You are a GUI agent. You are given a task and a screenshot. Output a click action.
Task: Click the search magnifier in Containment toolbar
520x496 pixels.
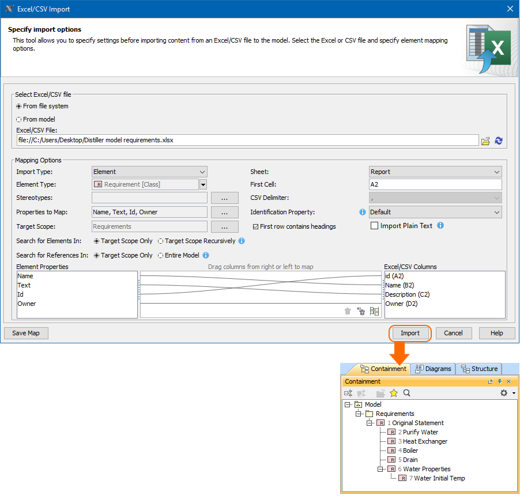(x=406, y=393)
